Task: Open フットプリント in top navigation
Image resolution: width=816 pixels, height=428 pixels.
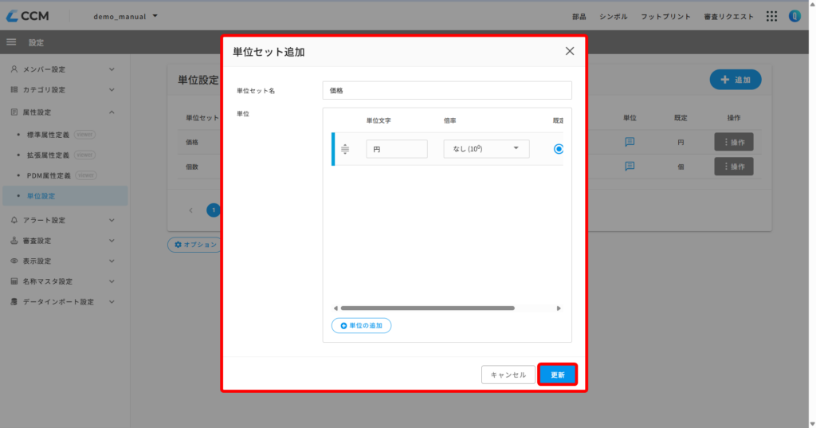Action: pyautogui.click(x=666, y=17)
